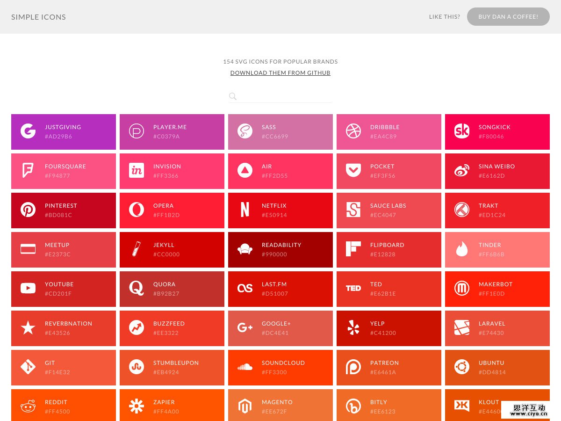Select the Ubuntu circle icon
Screen dimensions: 561x421
pyautogui.click(x=462, y=367)
